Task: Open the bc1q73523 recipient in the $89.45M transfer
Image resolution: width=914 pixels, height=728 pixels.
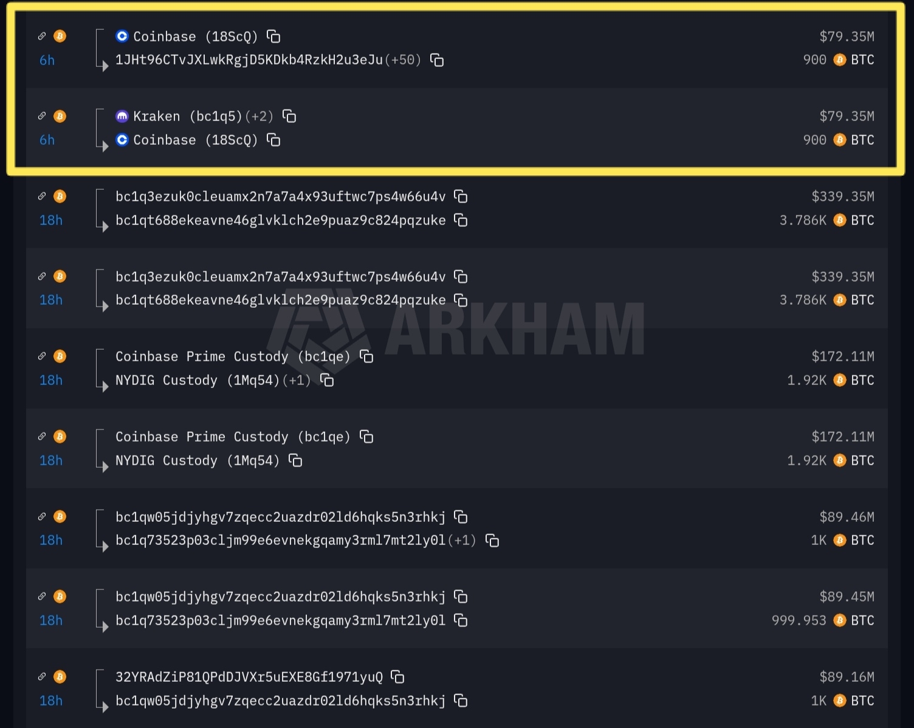Action: tap(281, 620)
